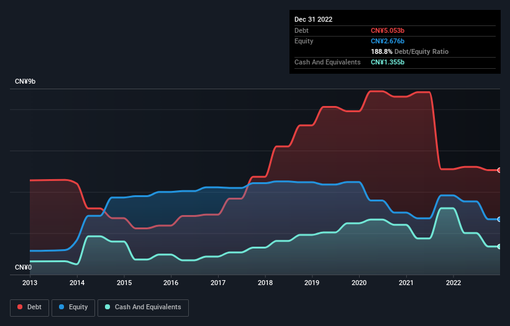Click the 2018 x-axis label
The width and height of the screenshot is (510, 326).
[265, 283]
